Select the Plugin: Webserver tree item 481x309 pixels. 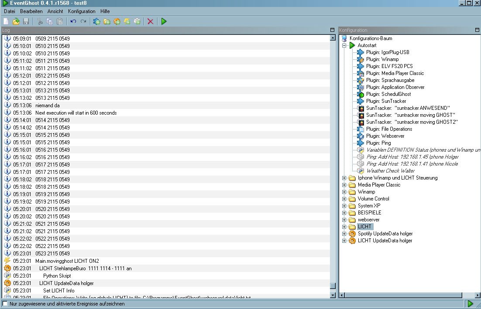point(385,136)
